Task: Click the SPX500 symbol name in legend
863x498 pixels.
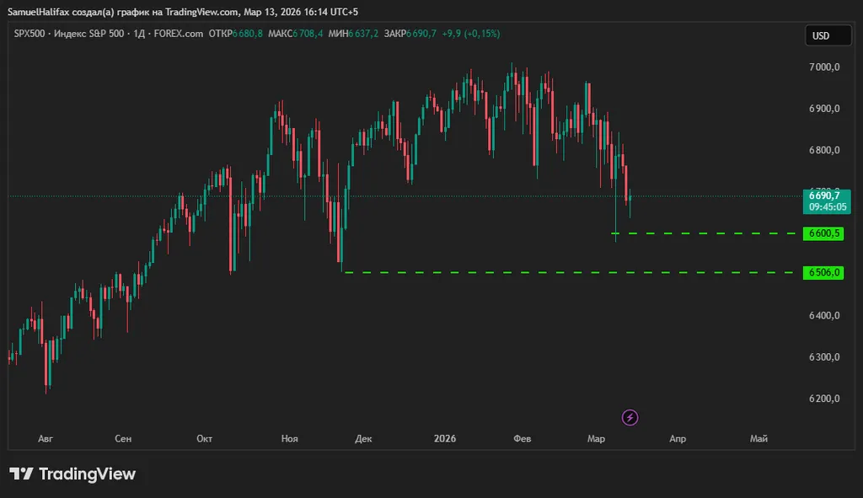Action: [x=30, y=34]
